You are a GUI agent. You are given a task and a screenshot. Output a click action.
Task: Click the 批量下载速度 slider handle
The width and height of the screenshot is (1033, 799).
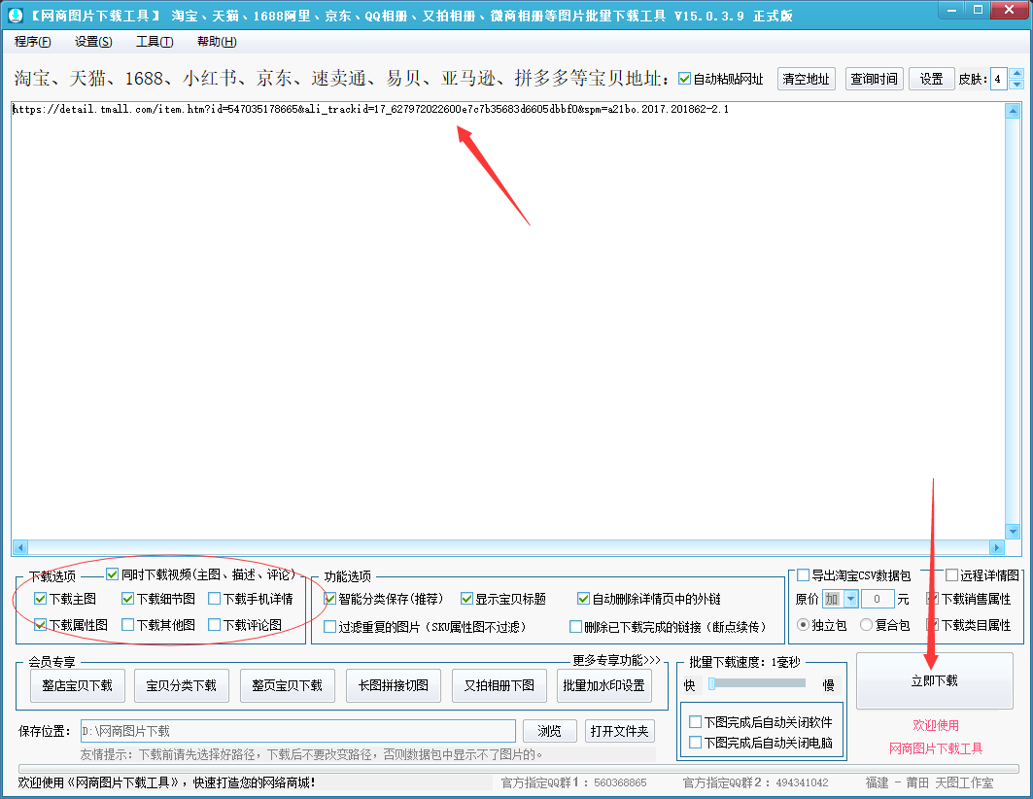point(711,684)
